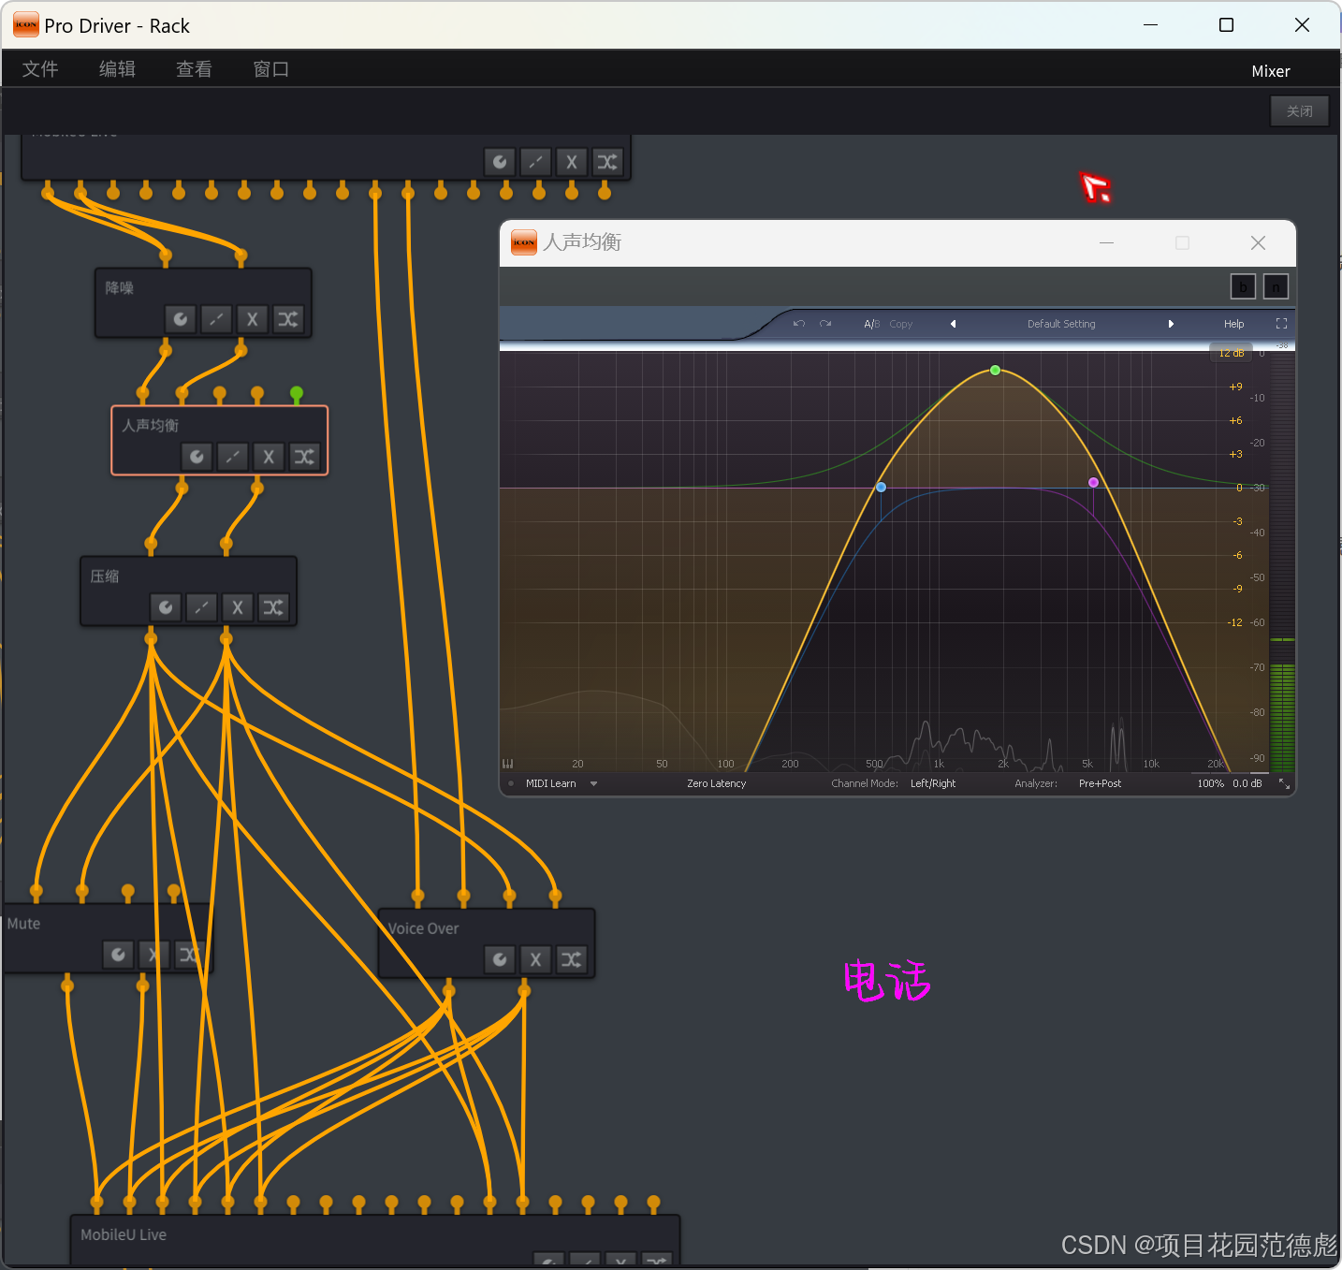Viewport: 1342px width, 1270px height.
Task: Go to next preset arrow
Action: (x=1171, y=324)
